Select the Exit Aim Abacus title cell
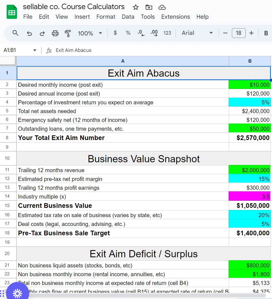The image size is (272, 299). tap(143, 73)
